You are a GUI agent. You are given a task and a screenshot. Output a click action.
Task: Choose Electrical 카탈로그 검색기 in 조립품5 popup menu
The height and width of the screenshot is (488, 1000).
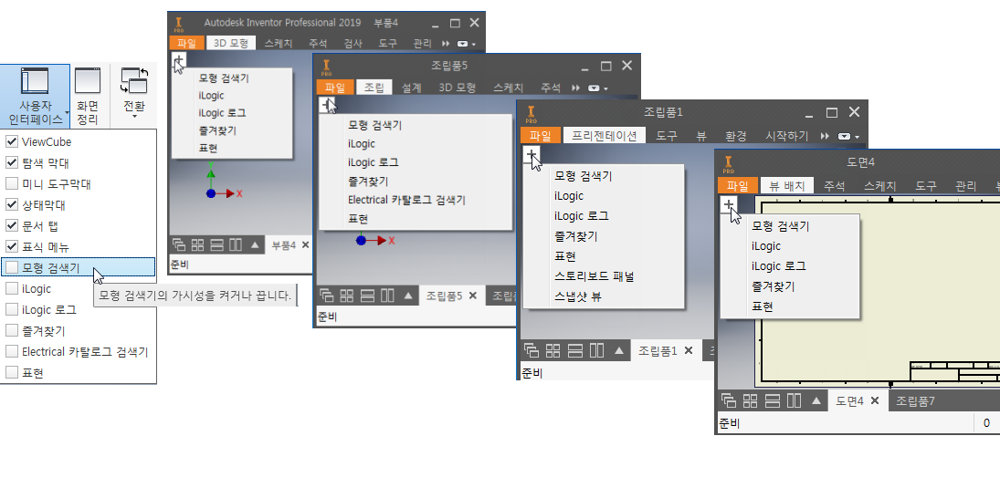click(406, 200)
